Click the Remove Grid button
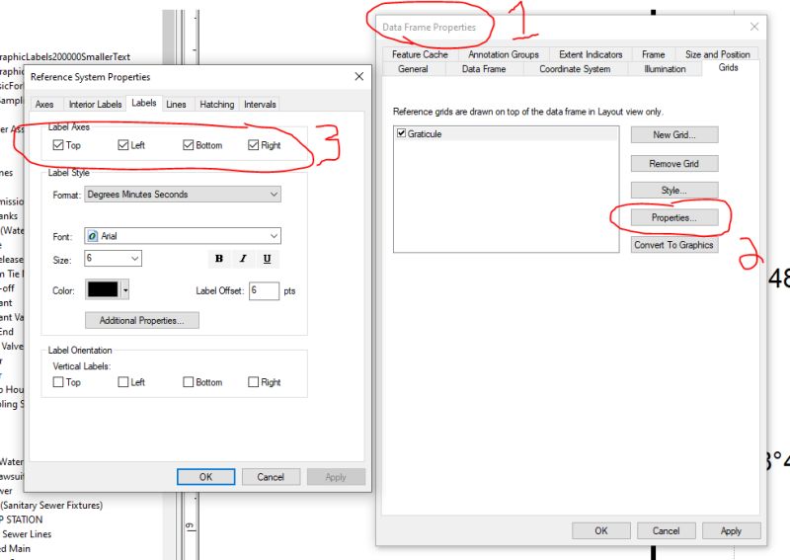790x560 pixels. coord(674,164)
